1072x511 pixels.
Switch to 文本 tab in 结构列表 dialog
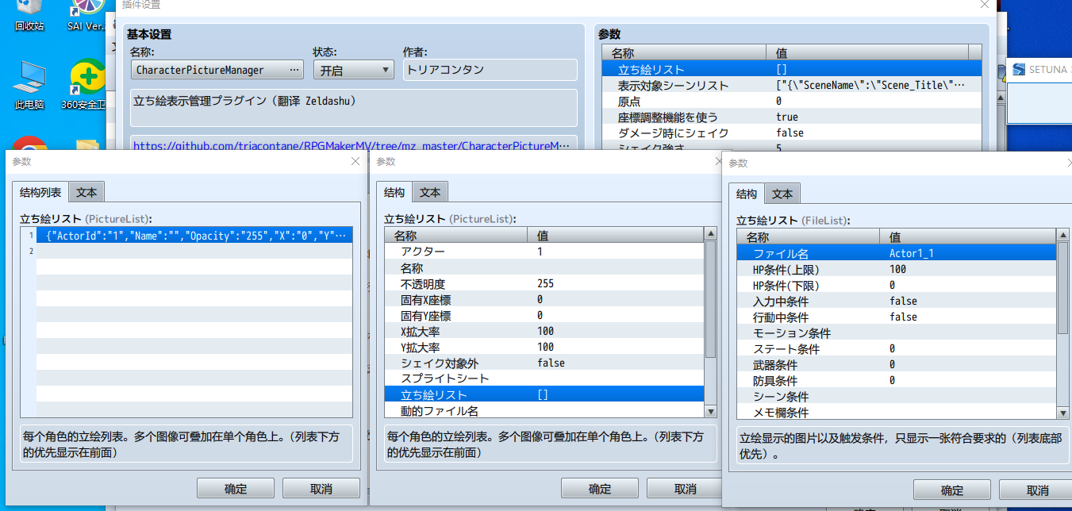coord(86,192)
